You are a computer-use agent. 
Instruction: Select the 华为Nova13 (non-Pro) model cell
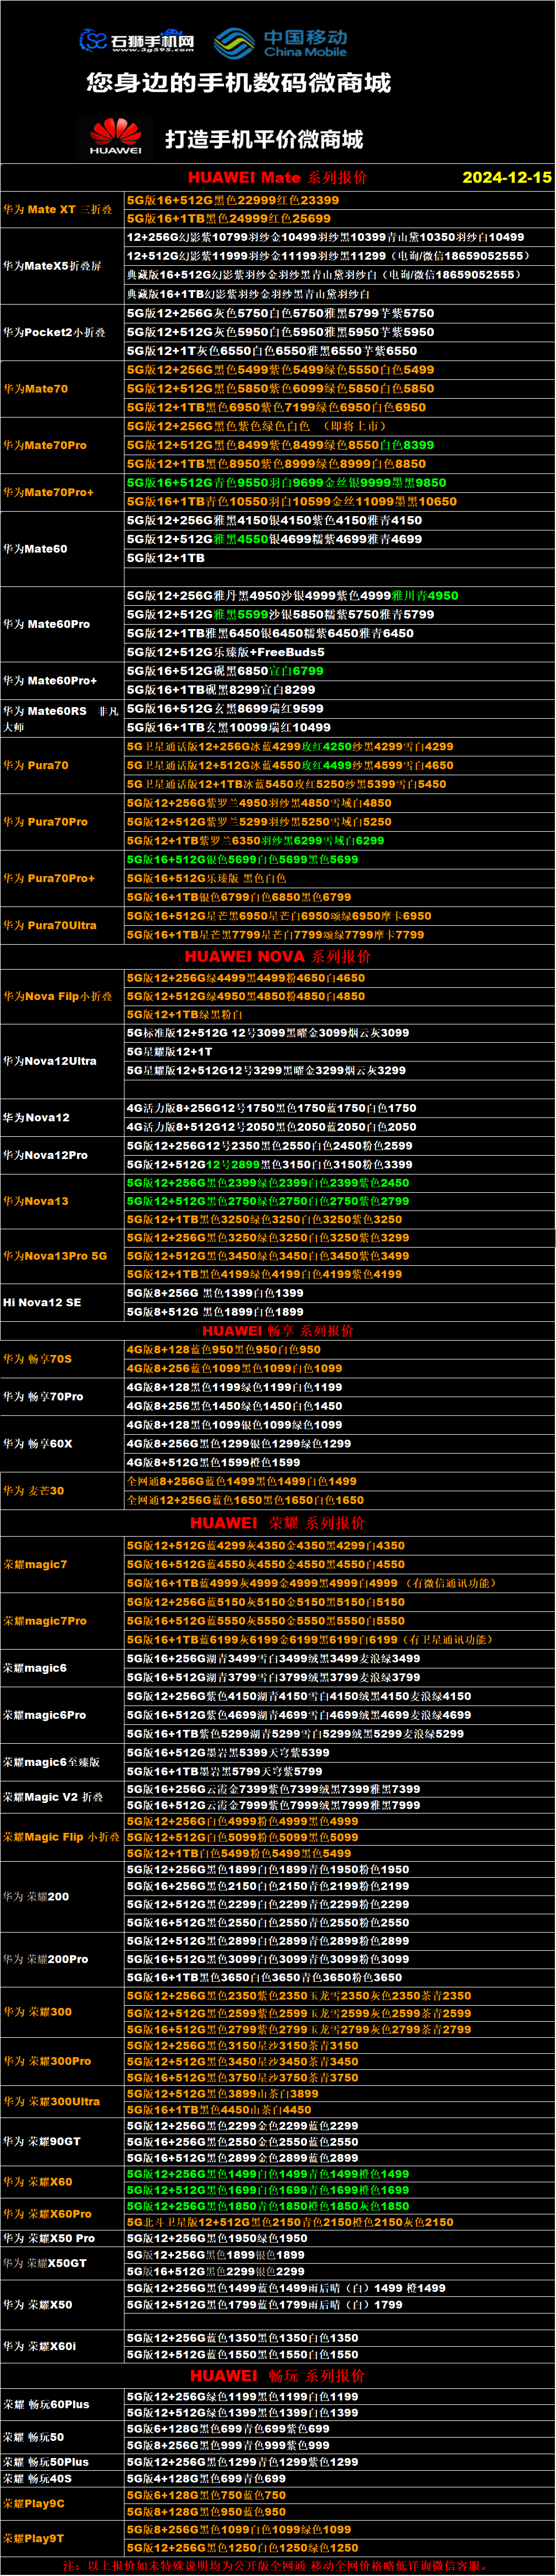[x=63, y=1201]
